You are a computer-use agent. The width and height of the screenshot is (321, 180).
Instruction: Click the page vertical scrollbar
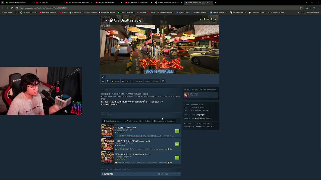[x=320, y=95]
